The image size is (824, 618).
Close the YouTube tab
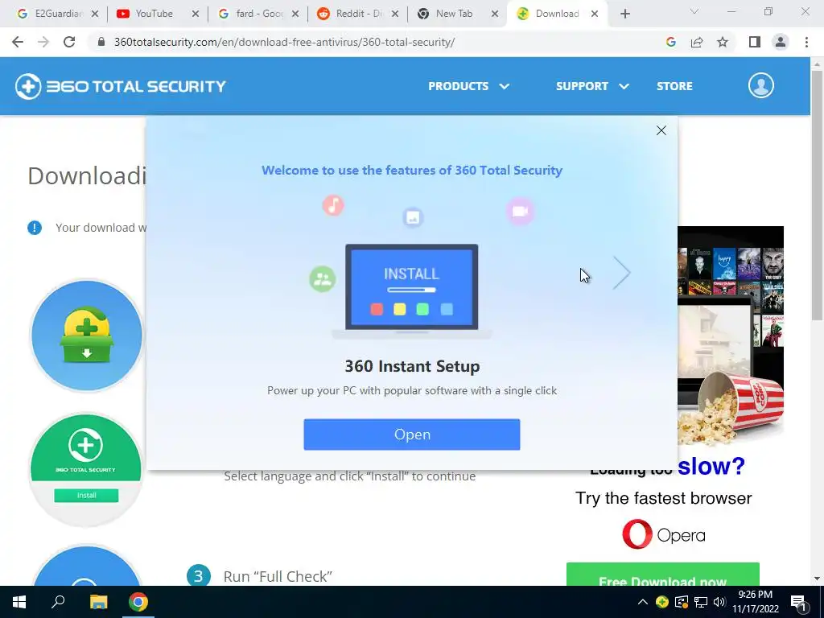pos(195,14)
